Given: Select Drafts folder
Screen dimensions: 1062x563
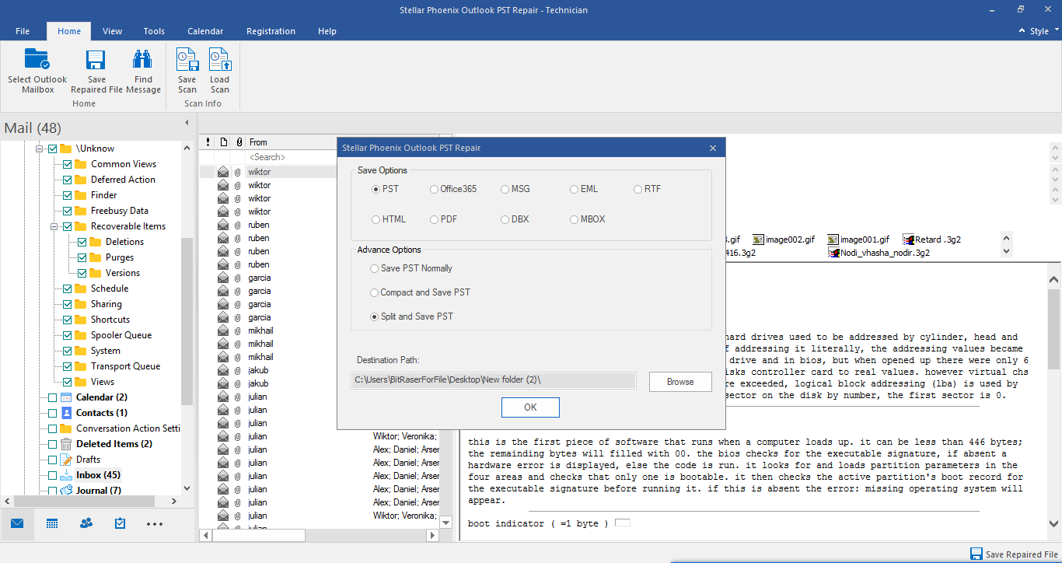Looking at the screenshot, I should click(x=88, y=460).
